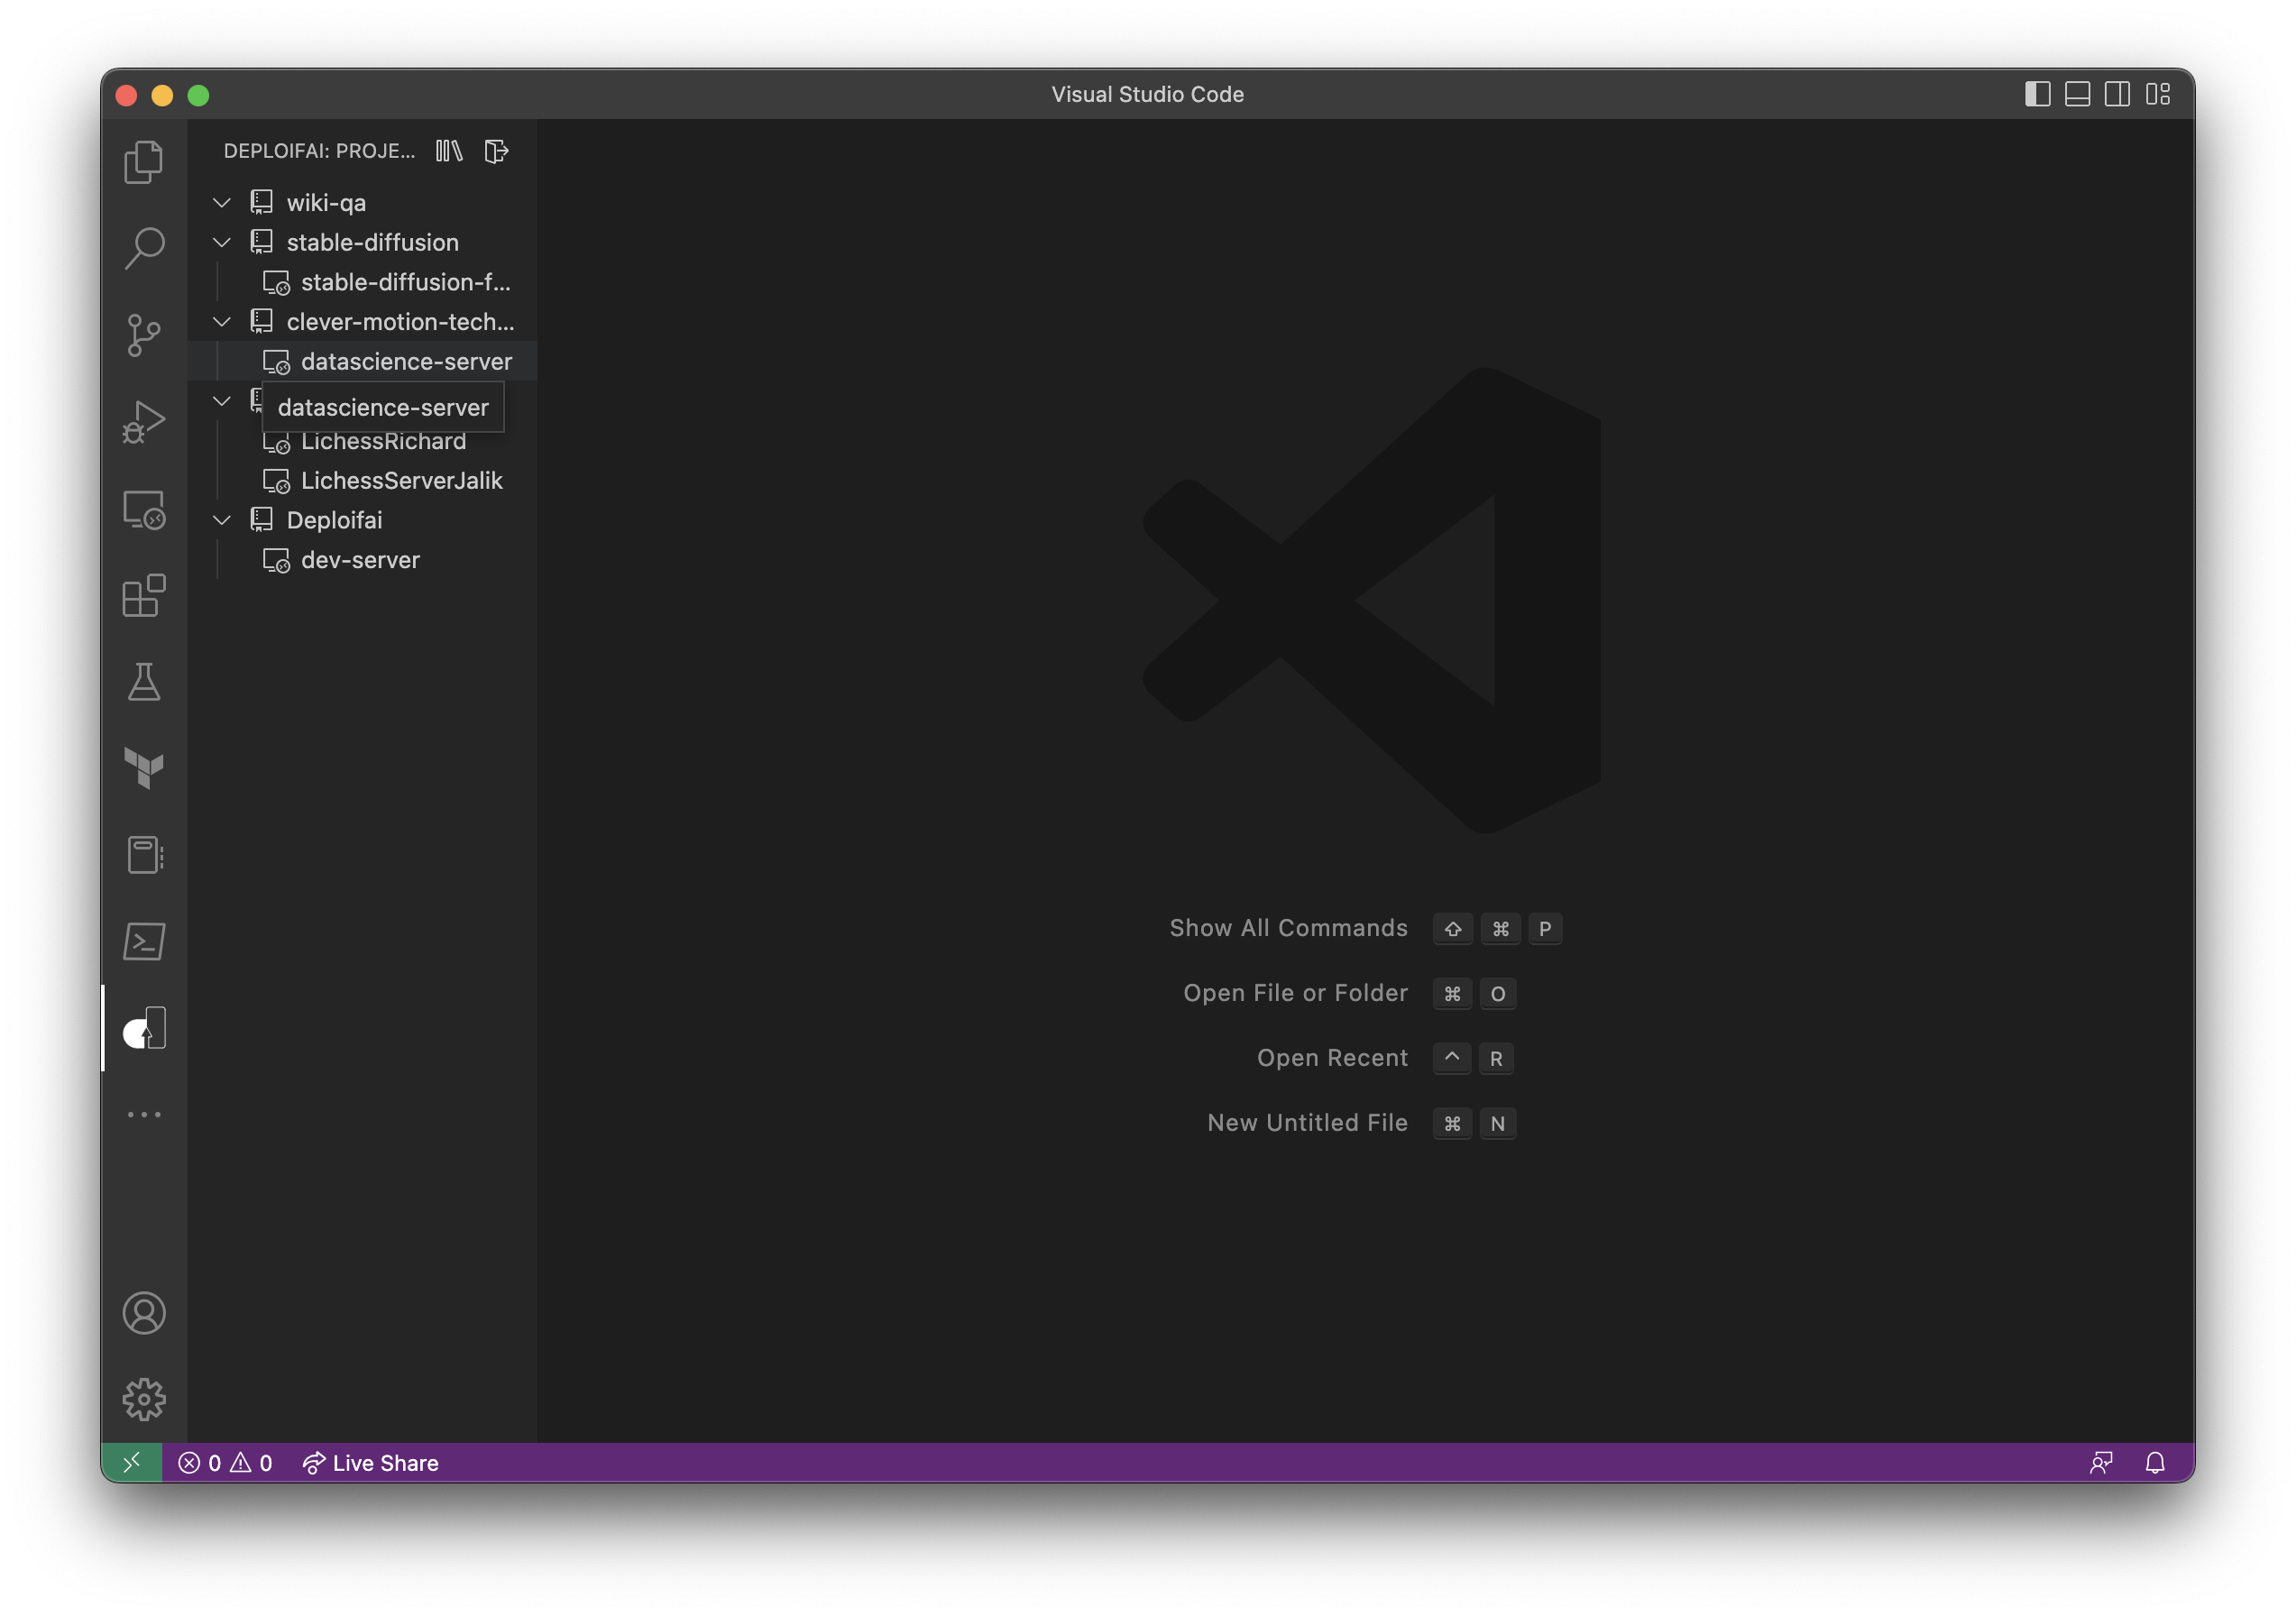Image resolution: width=2296 pixels, height=1616 pixels.
Task: Click the library icon in DeploifAI header
Action: (449, 151)
